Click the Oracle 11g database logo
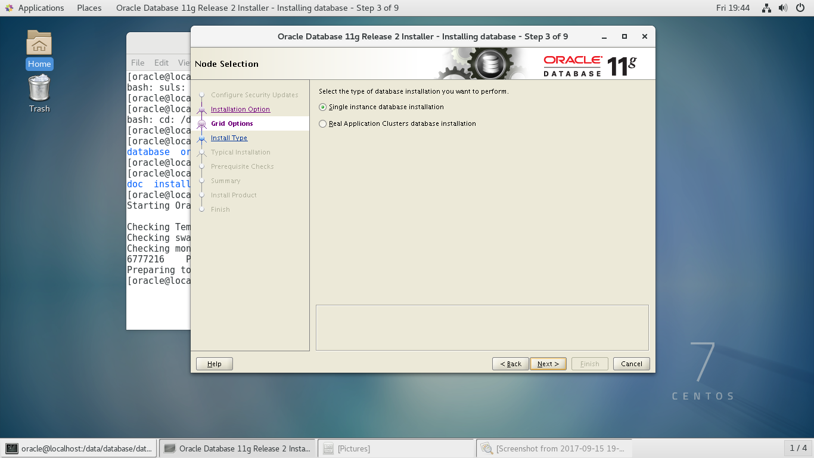This screenshot has height=458, width=814. 590,65
